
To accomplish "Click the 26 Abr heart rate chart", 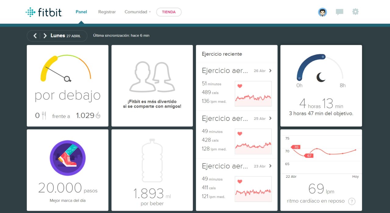I will (253, 94).
